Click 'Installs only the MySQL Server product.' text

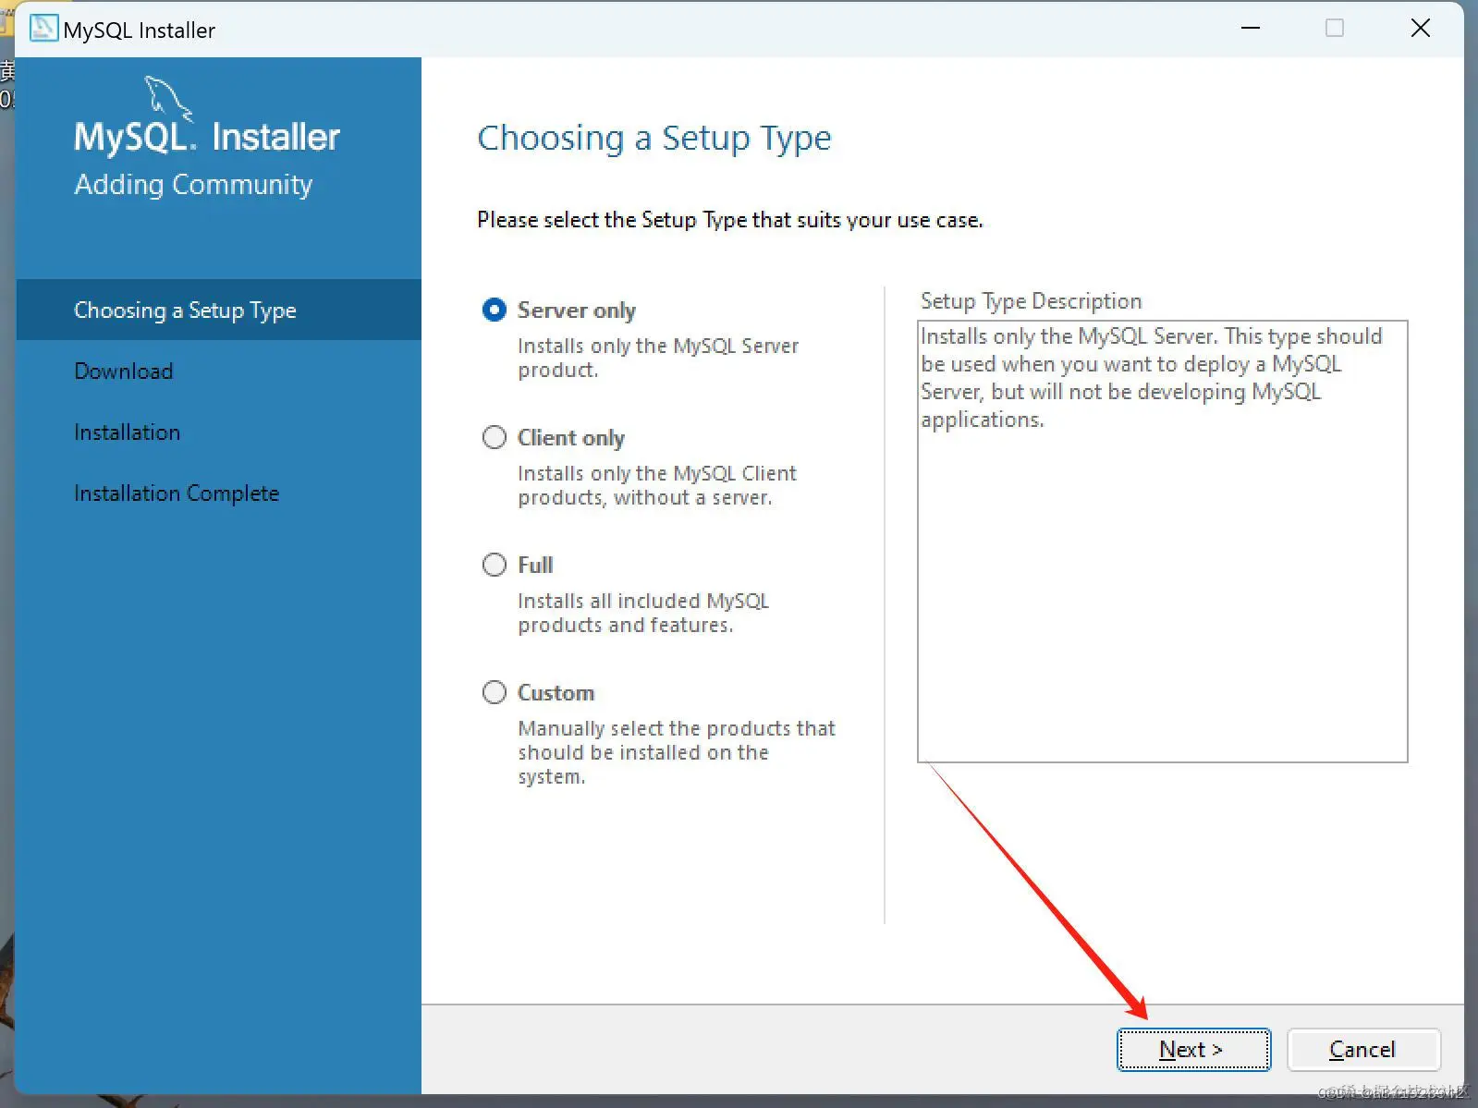658,358
